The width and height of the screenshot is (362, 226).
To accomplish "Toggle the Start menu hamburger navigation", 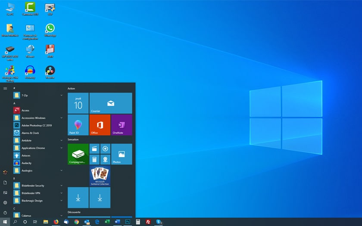I will 5,88.
